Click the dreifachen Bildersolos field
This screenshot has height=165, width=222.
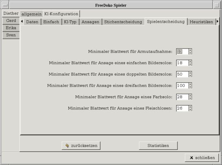point(182,86)
